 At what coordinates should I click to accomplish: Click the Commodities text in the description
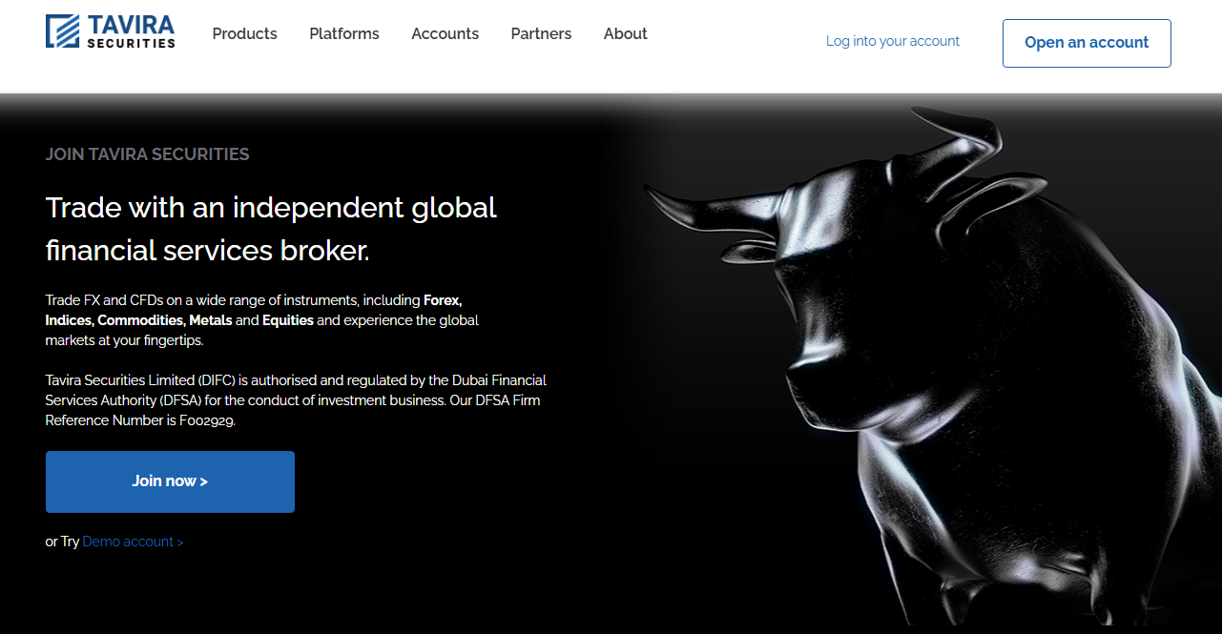tap(141, 320)
